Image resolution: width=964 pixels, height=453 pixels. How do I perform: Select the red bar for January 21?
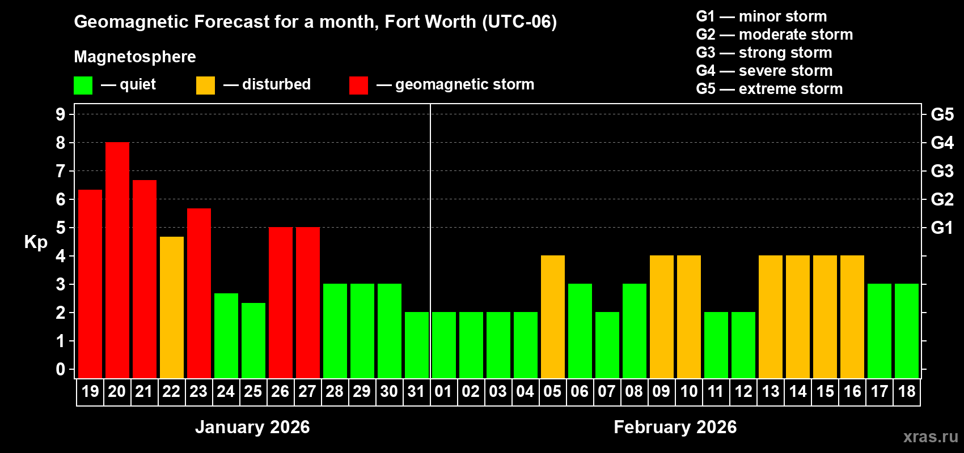(145, 279)
